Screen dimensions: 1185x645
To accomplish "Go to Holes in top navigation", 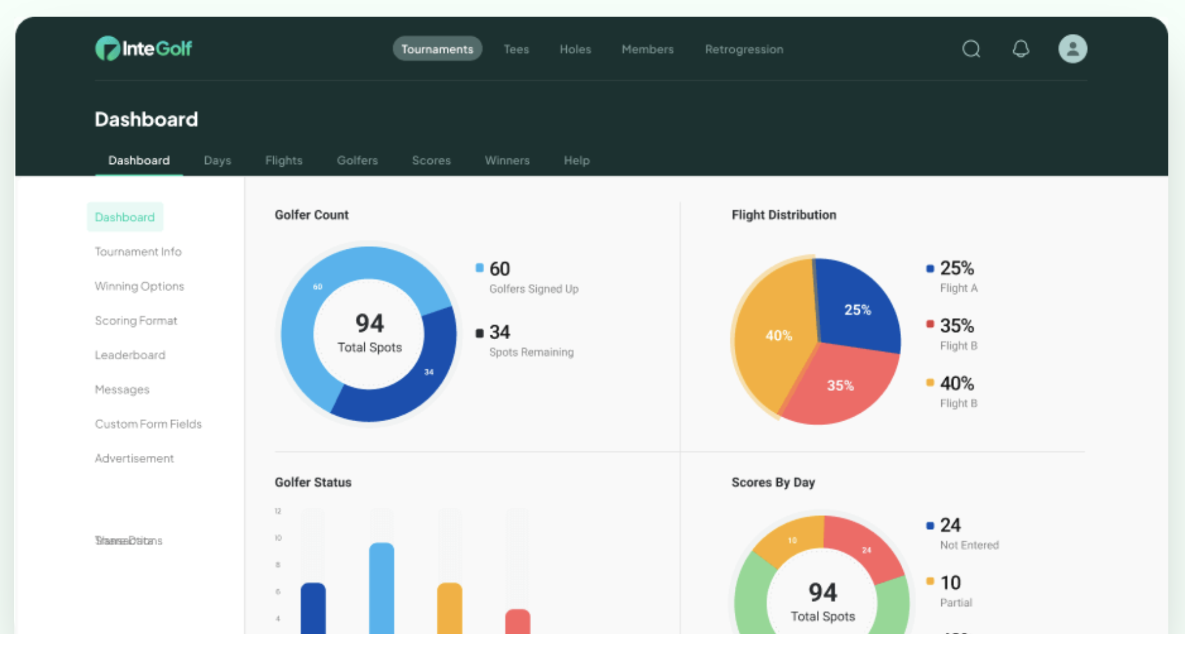I will pos(575,49).
